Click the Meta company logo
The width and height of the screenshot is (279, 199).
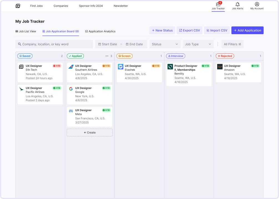71,111
